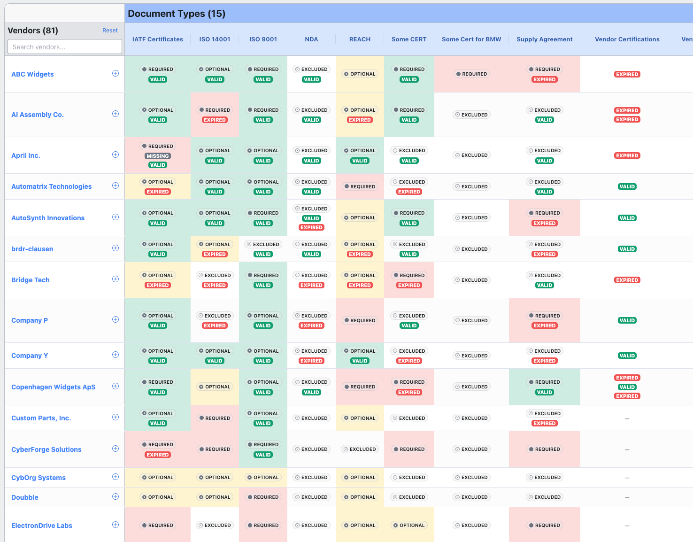Open the ABC Widgets vendor link
This screenshot has height=542, width=693.
point(32,74)
